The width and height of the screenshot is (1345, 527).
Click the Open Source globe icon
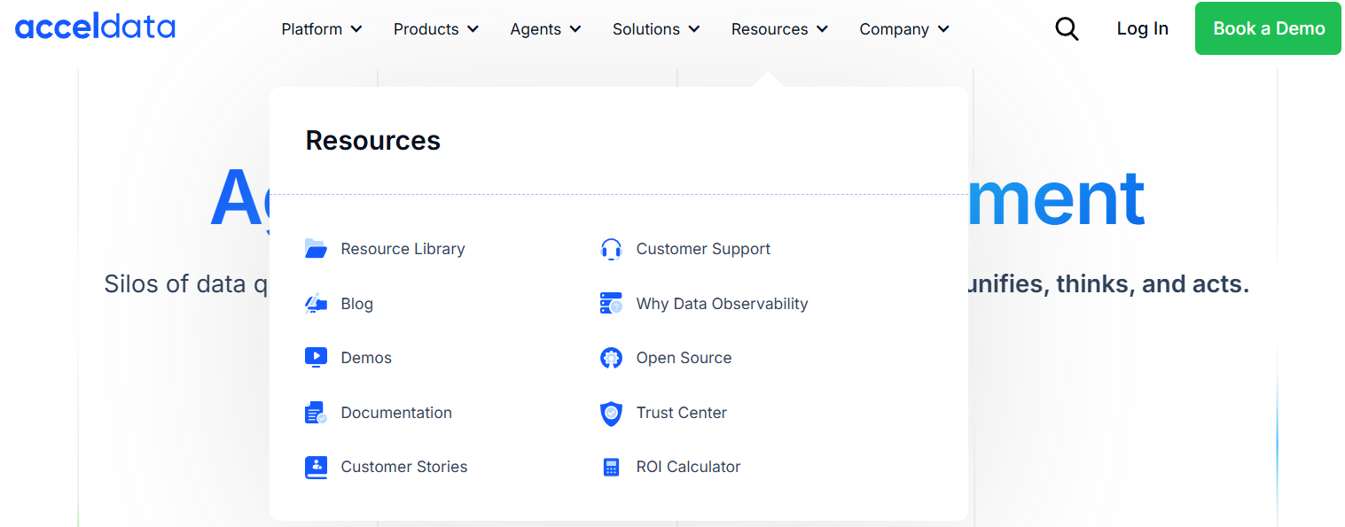click(611, 357)
